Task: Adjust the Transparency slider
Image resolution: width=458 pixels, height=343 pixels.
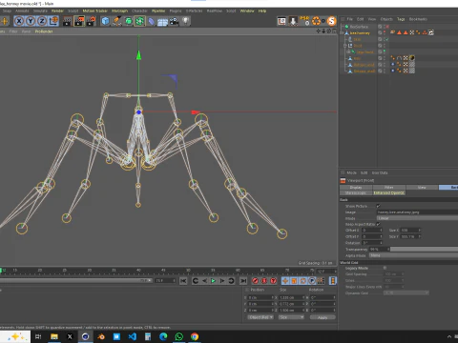Action: point(425,250)
